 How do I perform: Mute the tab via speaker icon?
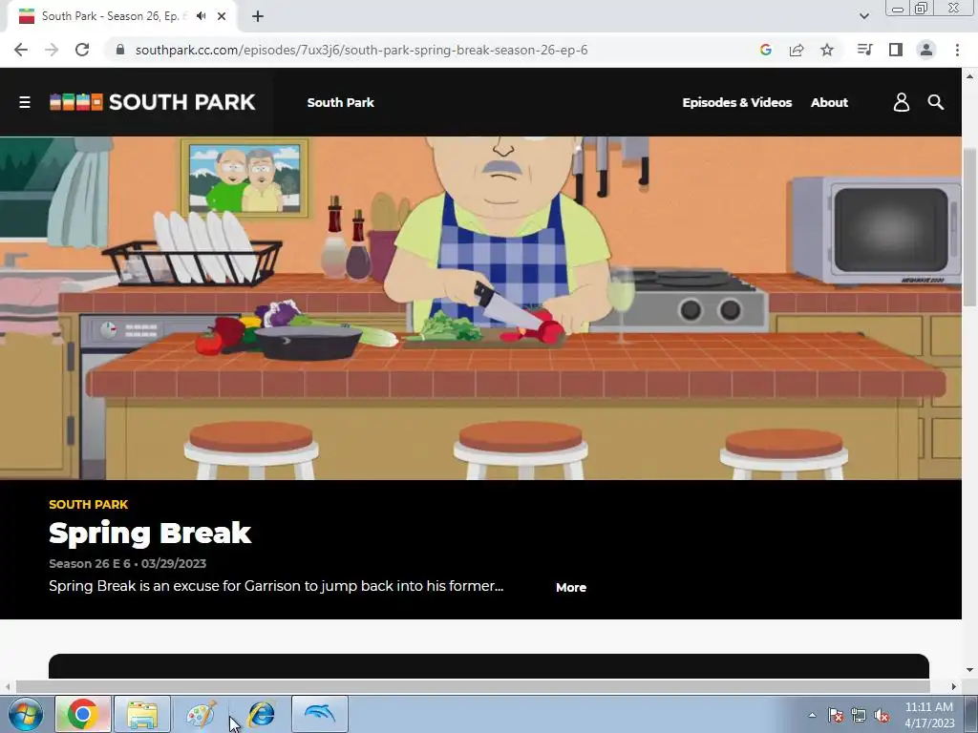(x=201, y=16)
